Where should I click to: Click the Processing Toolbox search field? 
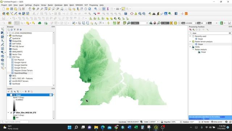[210, 33]
